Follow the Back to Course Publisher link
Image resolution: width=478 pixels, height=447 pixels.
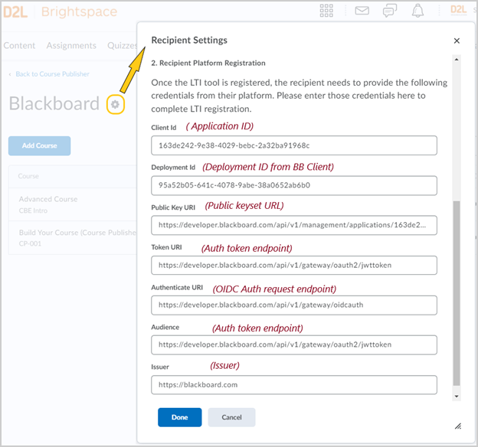(x=52, y=74)
